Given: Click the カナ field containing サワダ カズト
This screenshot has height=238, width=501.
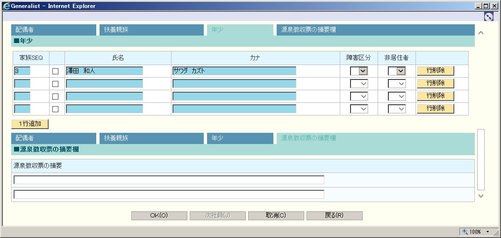Looking at the screenshot, I should (x=234, y=71).
